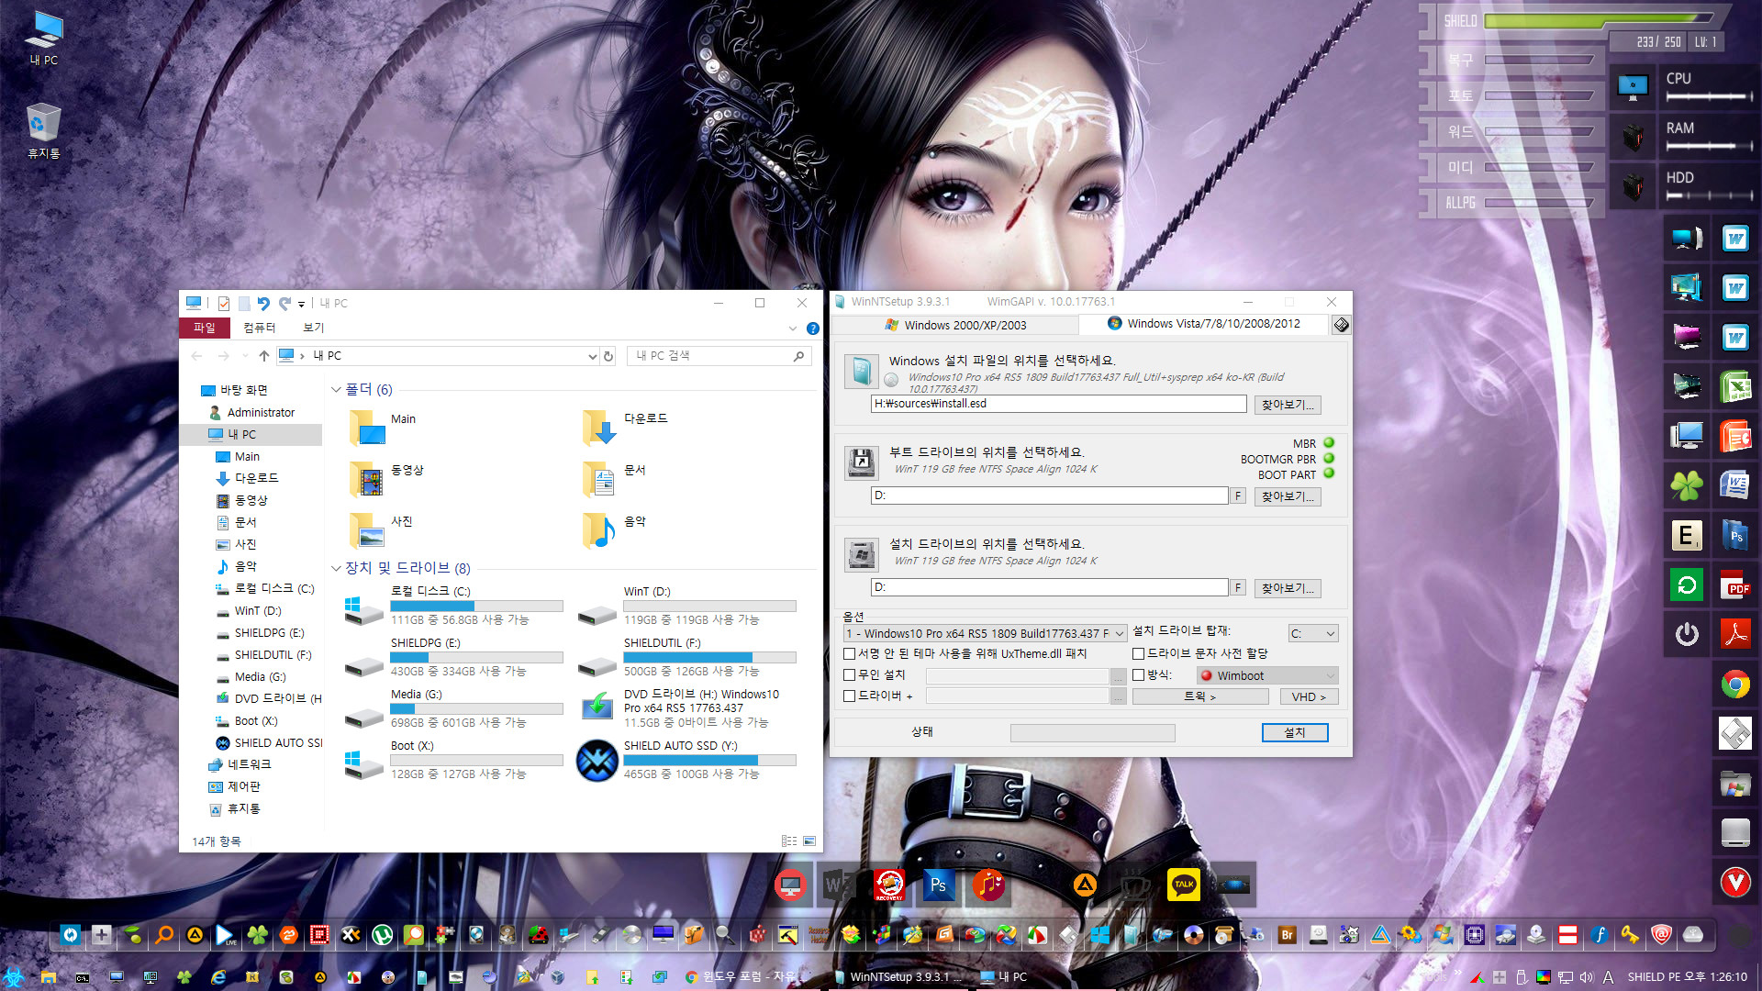
Task: Open the green clover icon in right sidebar
Action: 1686,485
